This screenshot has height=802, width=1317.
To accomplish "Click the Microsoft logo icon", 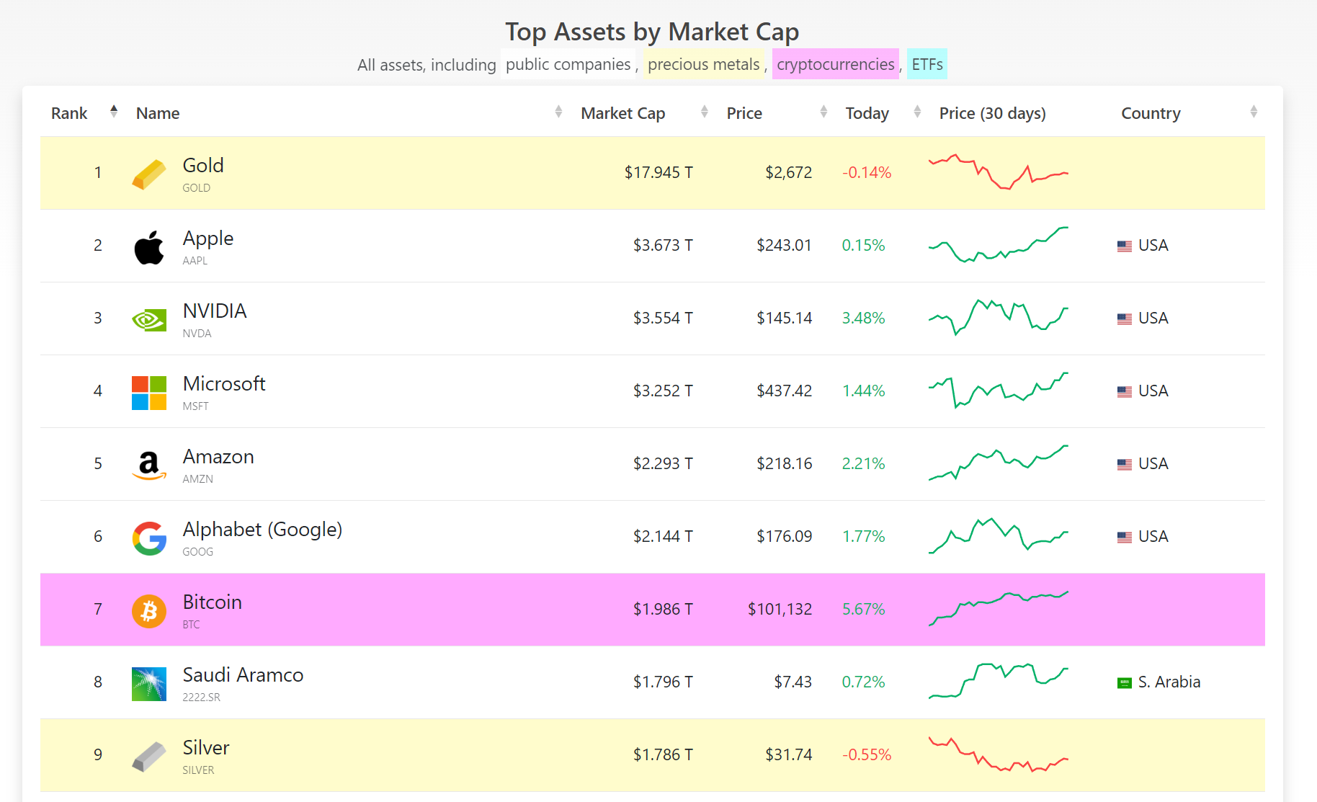I will click(149, 393).
